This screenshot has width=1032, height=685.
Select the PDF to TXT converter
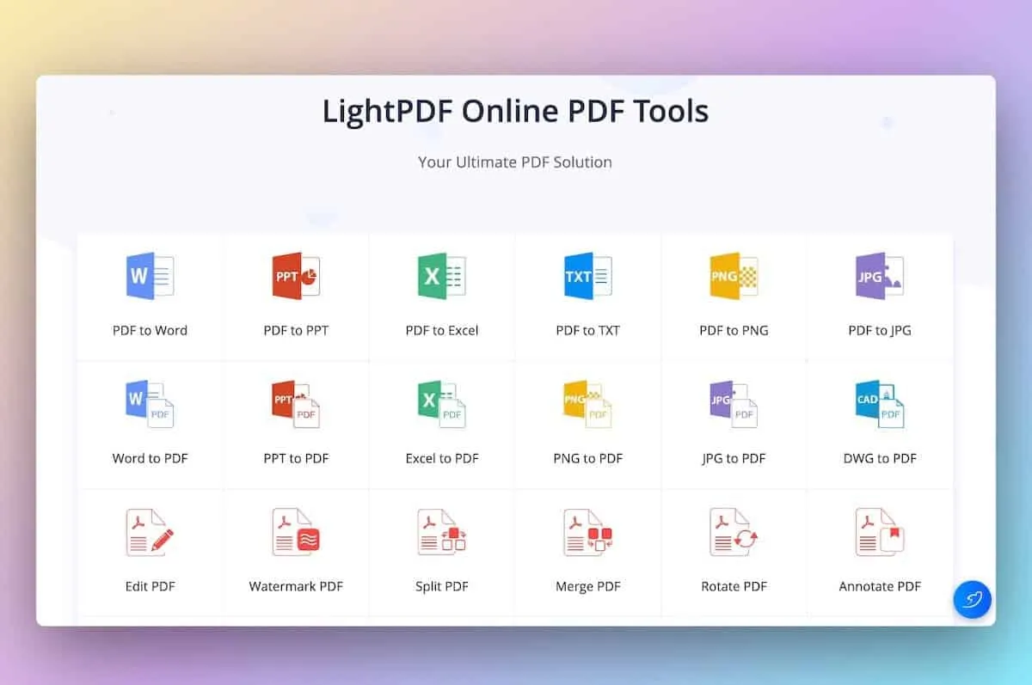(x=588, y=275)
